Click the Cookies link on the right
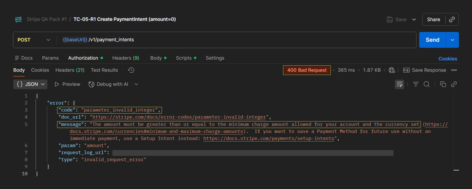The height and width of the screenshot is (189, 472). 448,59
